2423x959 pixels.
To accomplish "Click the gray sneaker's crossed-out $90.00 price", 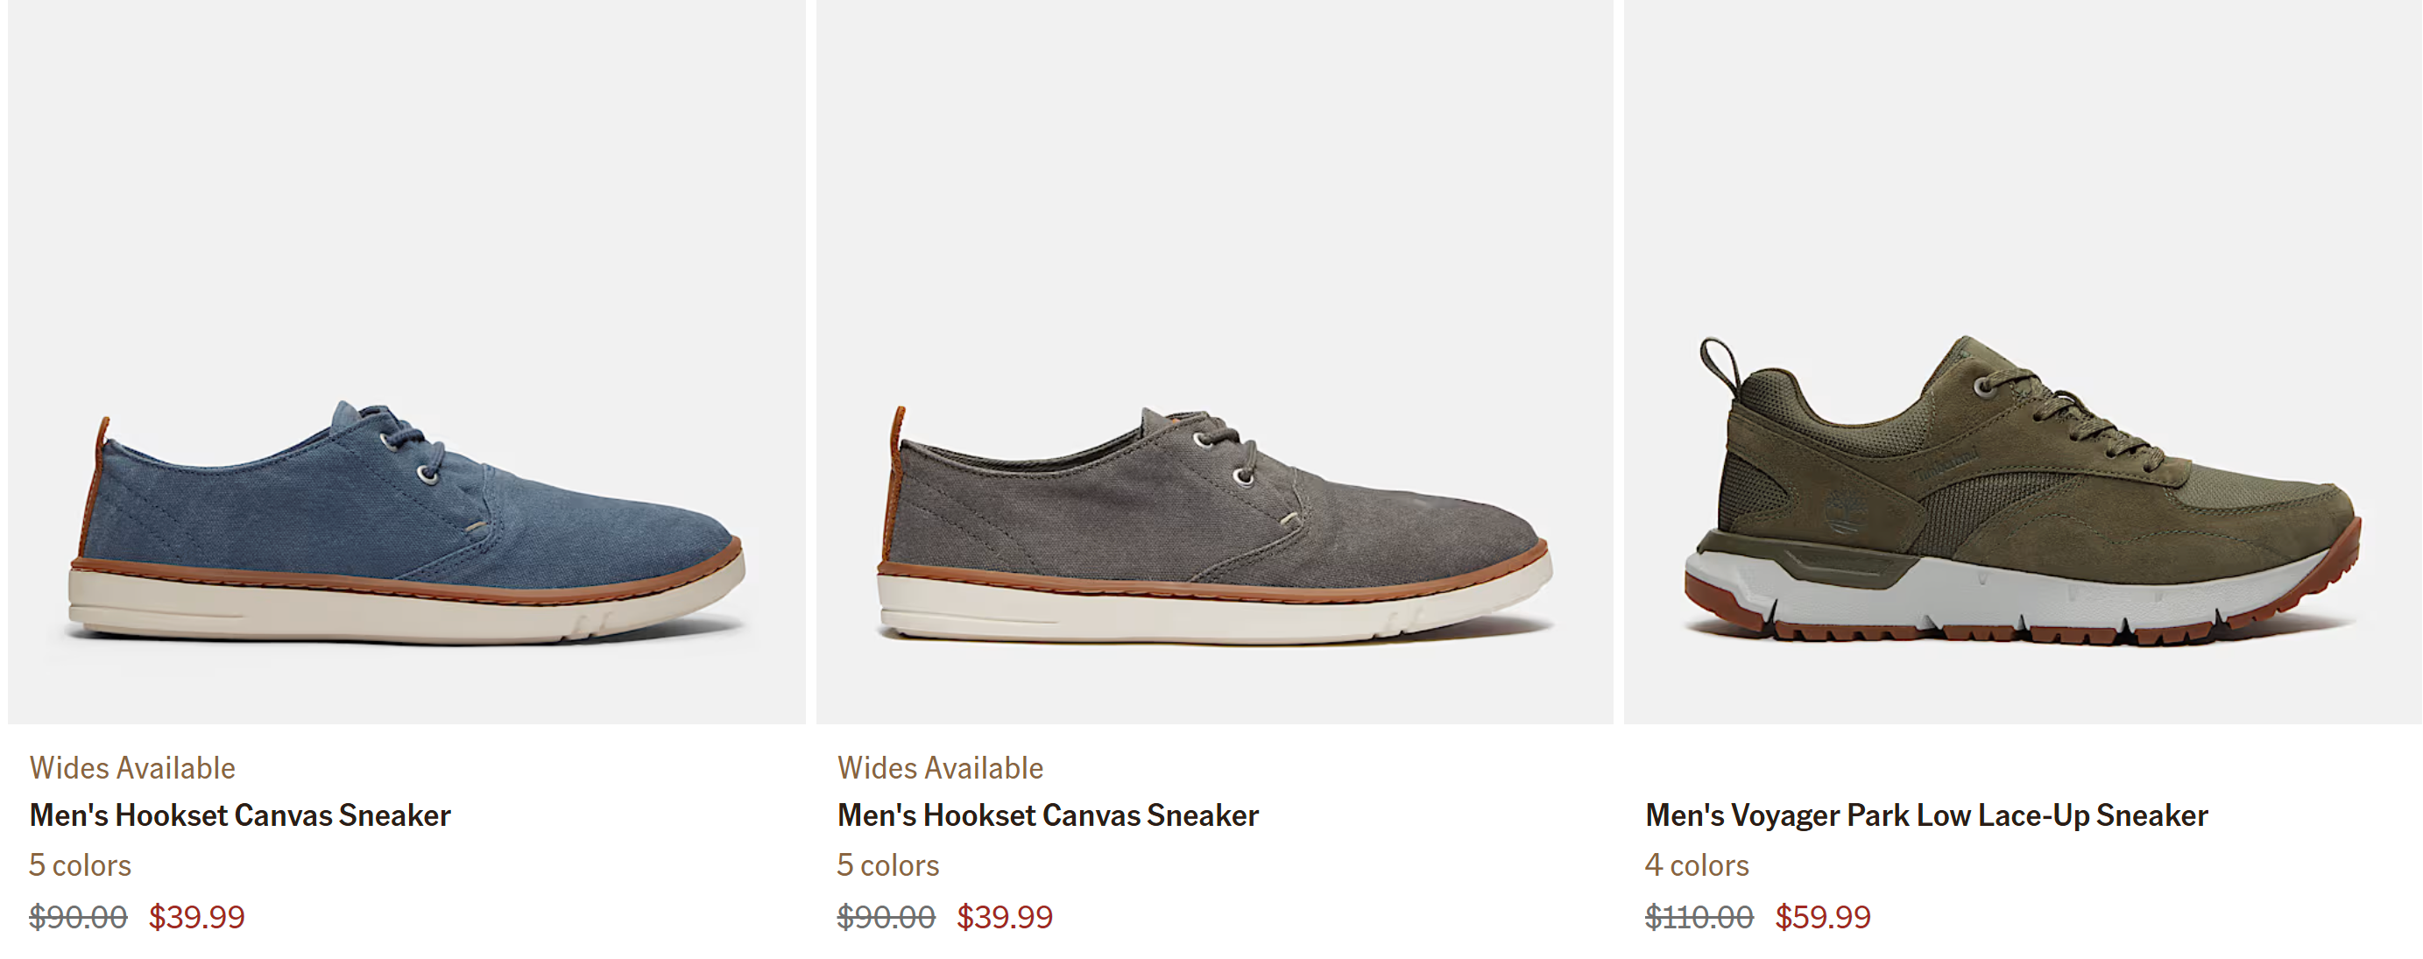I will 886,917.
